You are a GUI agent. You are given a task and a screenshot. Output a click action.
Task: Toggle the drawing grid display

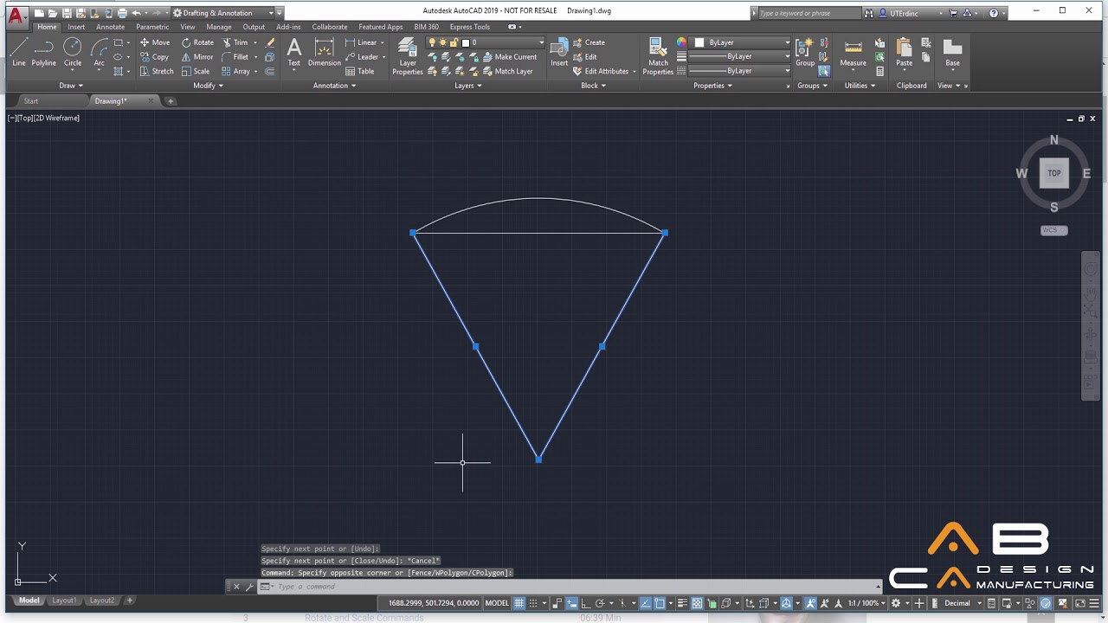coord(519,603)
